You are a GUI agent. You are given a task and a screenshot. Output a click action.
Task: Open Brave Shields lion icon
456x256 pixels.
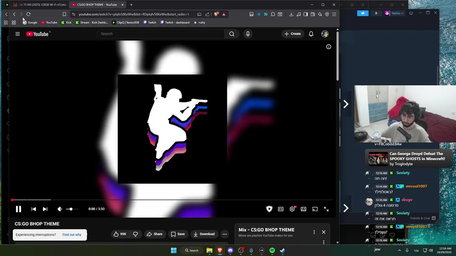216,14
